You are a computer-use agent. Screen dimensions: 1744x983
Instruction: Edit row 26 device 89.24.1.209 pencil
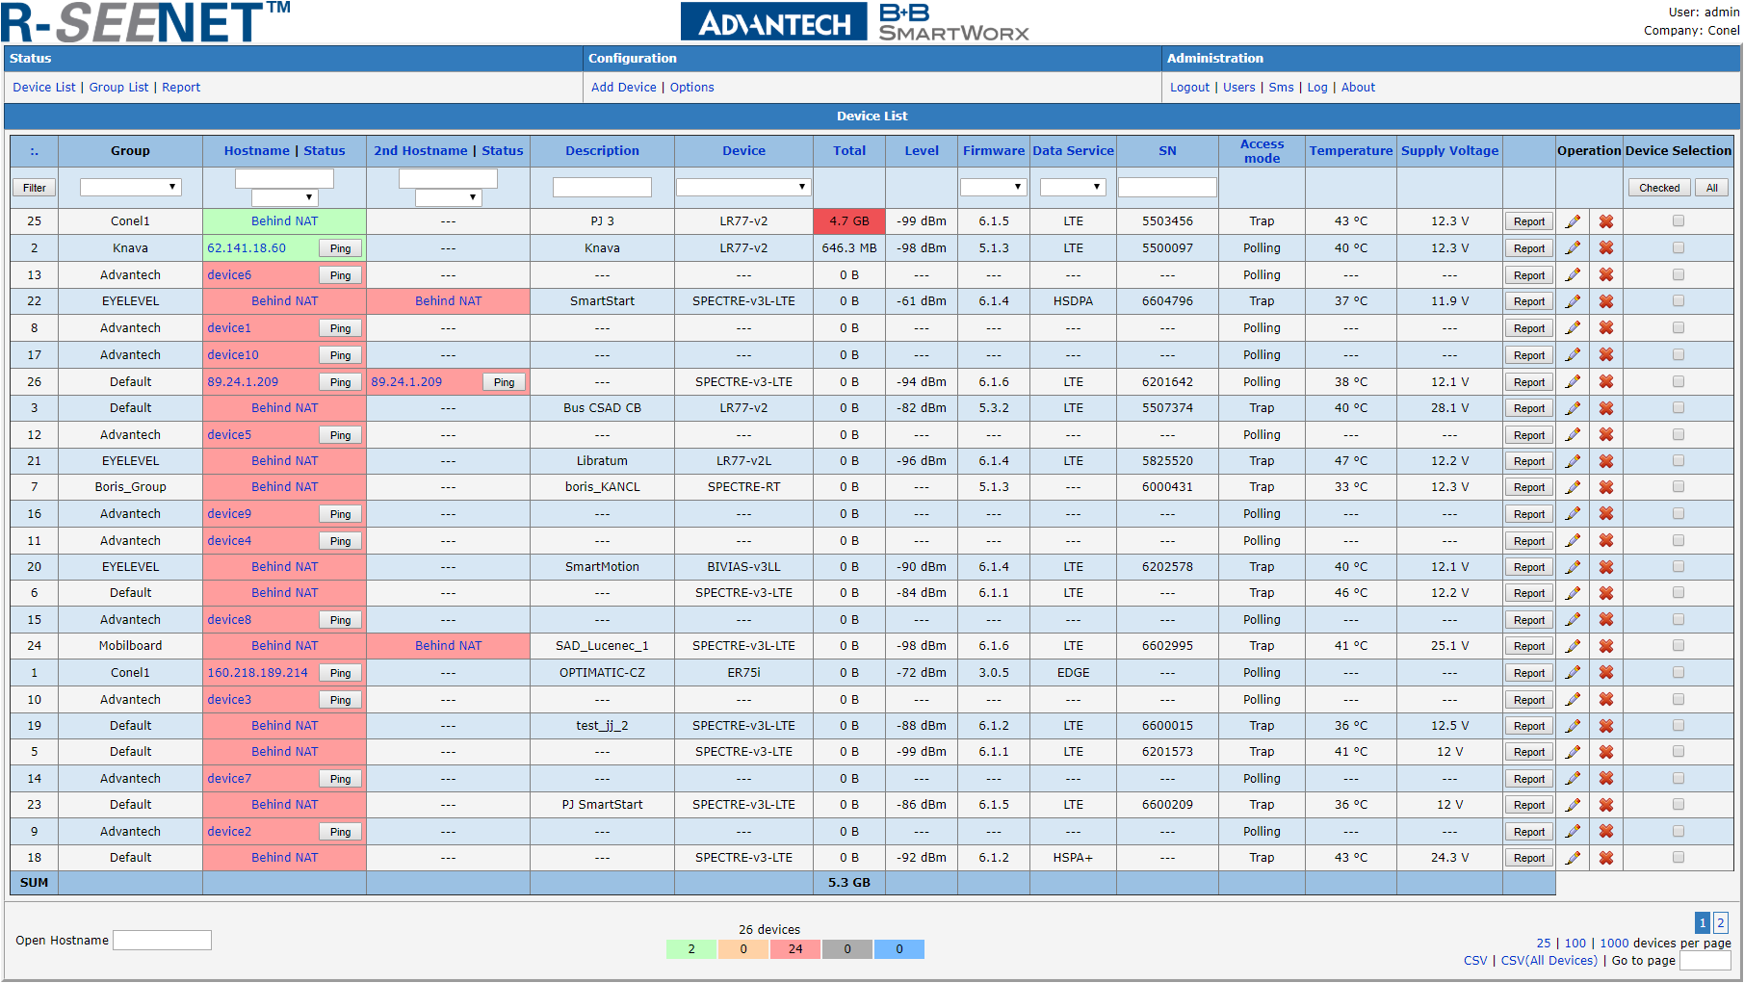pyautogui.click(x=1573, y=382)
